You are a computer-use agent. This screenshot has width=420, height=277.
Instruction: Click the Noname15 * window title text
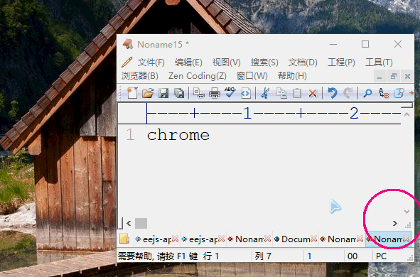(163, 45)
